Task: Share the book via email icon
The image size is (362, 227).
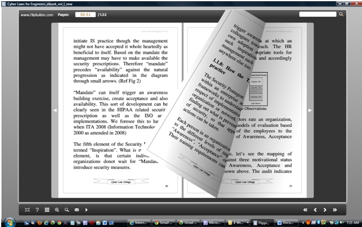Action: (x=76, y=210)
